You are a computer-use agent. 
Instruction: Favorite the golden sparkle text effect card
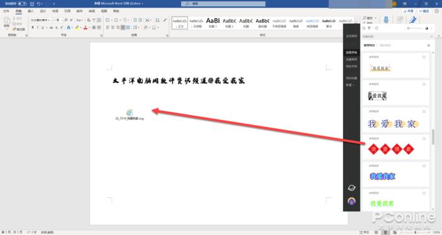point(424,57)
